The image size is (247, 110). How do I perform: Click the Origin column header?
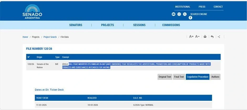[x=39, y=57]
